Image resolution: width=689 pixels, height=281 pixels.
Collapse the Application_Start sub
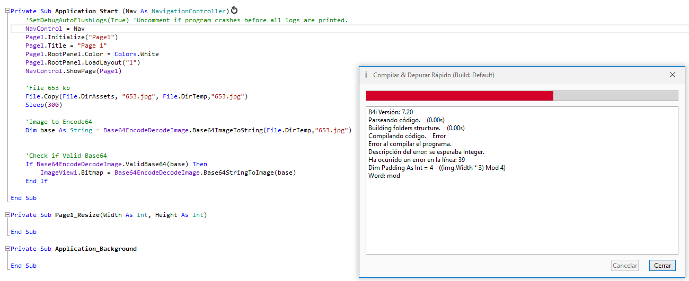[6, 11]
